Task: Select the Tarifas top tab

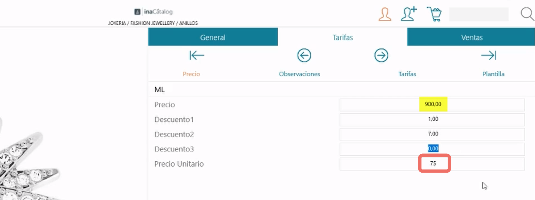Action: pyautogui.click(x=342, y=37)
